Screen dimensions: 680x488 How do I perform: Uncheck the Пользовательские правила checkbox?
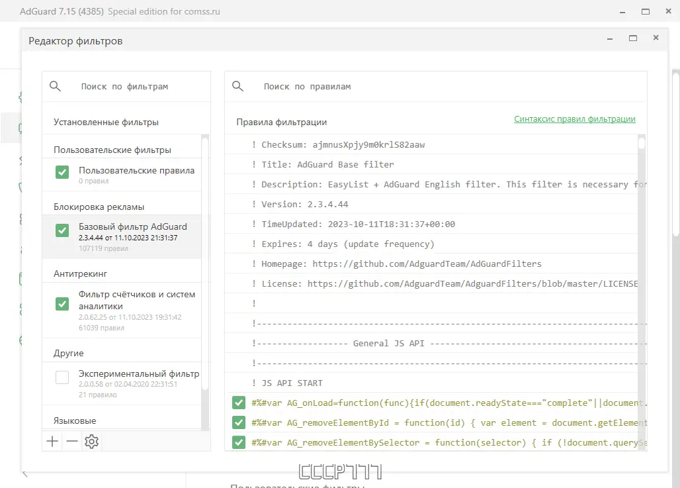(62, 172)
